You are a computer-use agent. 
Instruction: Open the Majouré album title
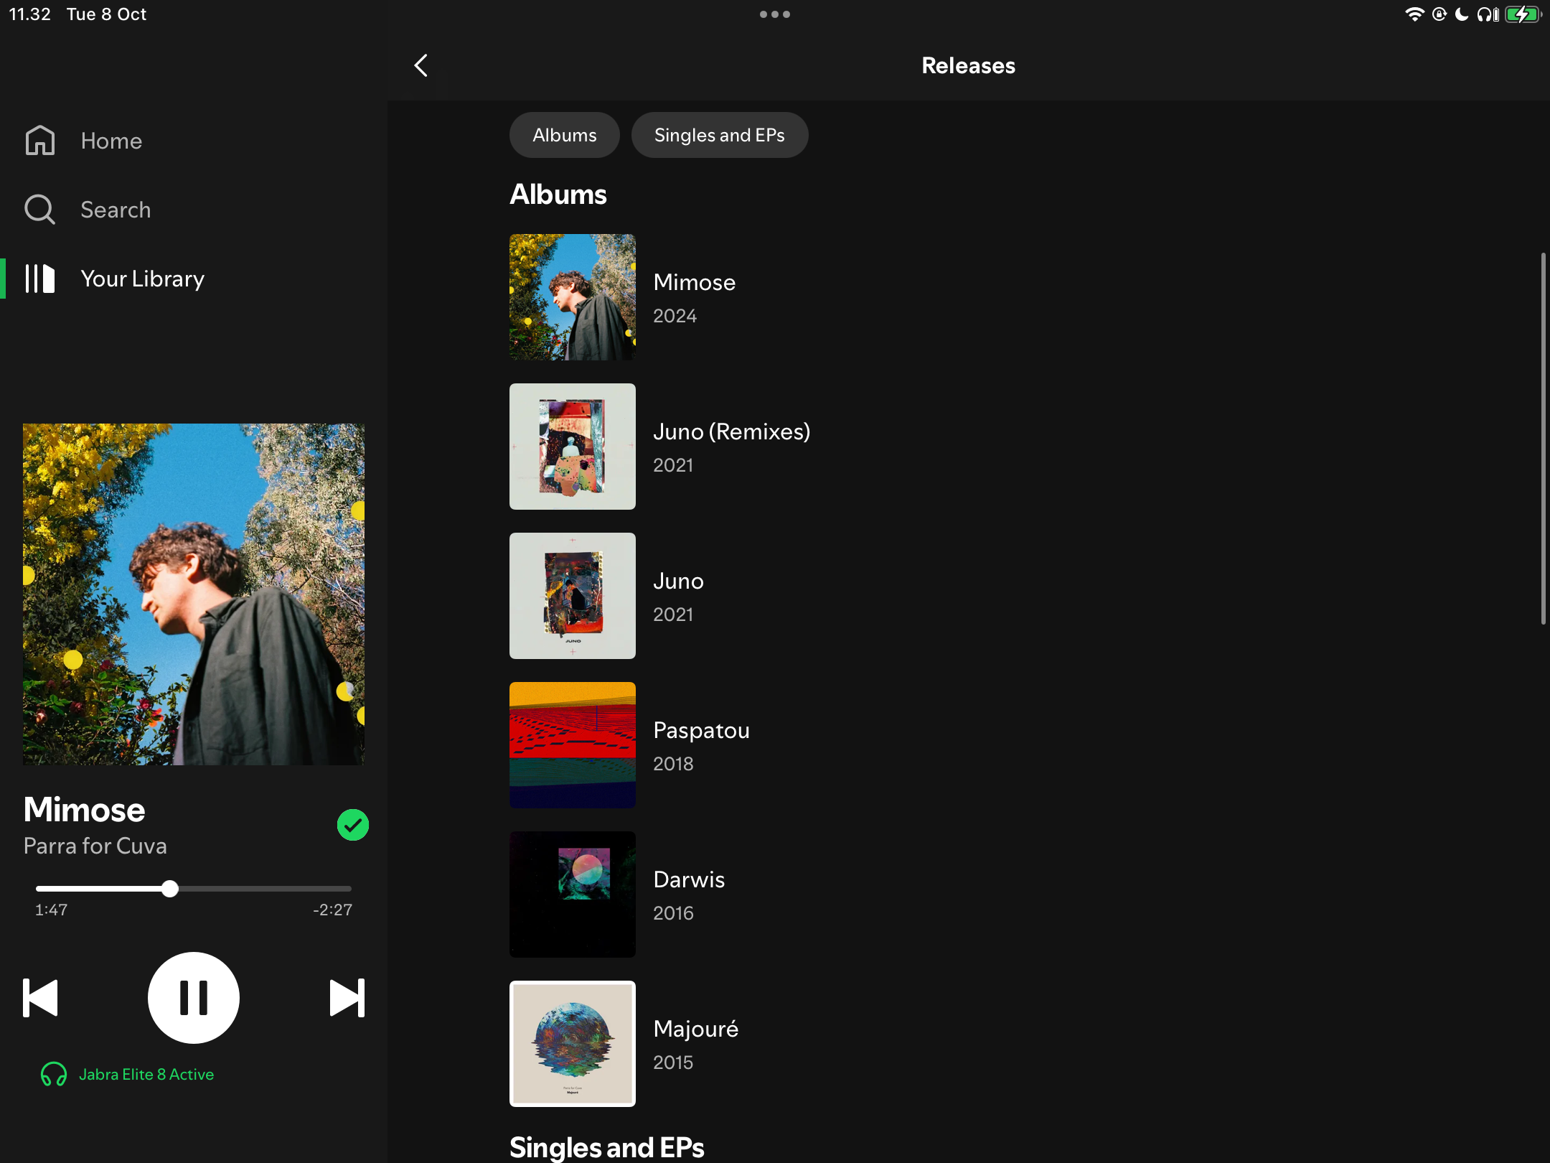click(x=696, y=1029)
